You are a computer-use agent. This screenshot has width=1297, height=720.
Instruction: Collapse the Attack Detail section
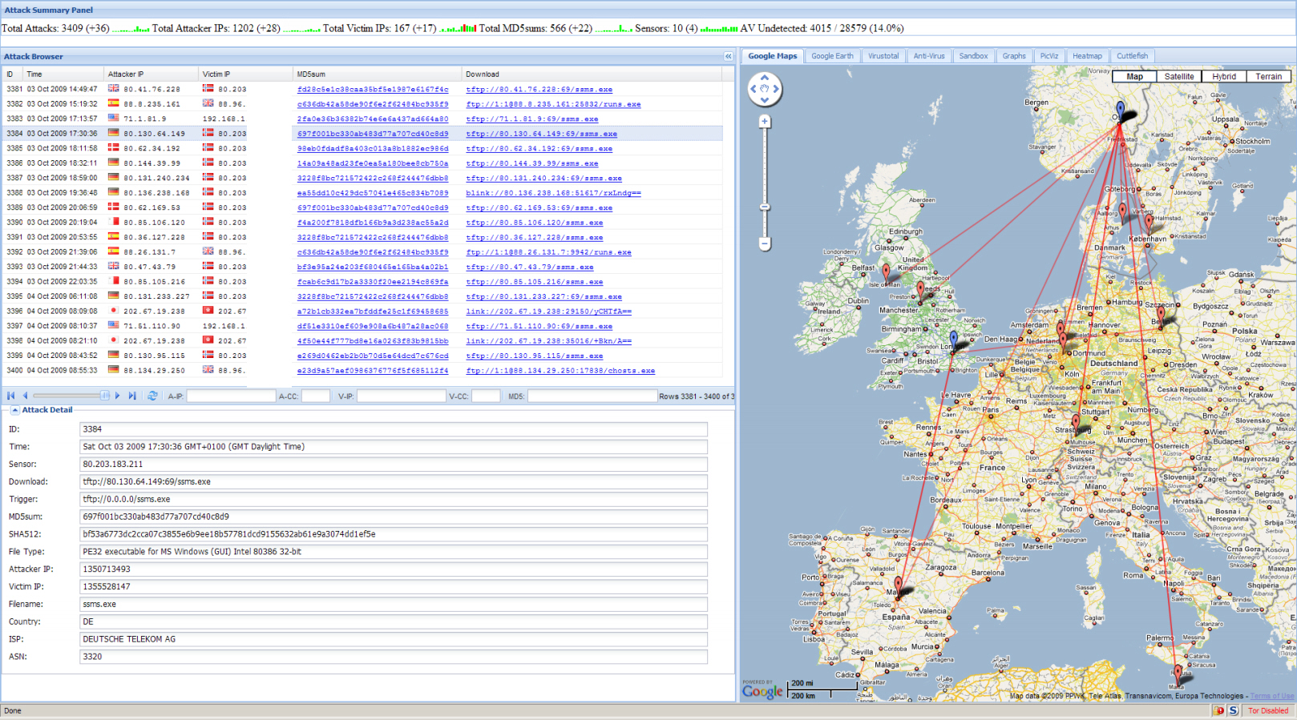click(x=14, y=410)
